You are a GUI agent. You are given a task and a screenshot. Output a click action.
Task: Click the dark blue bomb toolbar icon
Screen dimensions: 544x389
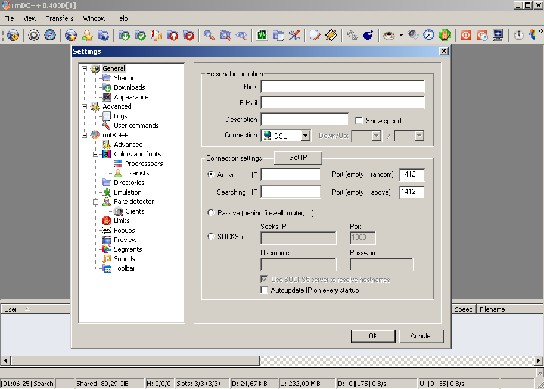coord(368,35)
